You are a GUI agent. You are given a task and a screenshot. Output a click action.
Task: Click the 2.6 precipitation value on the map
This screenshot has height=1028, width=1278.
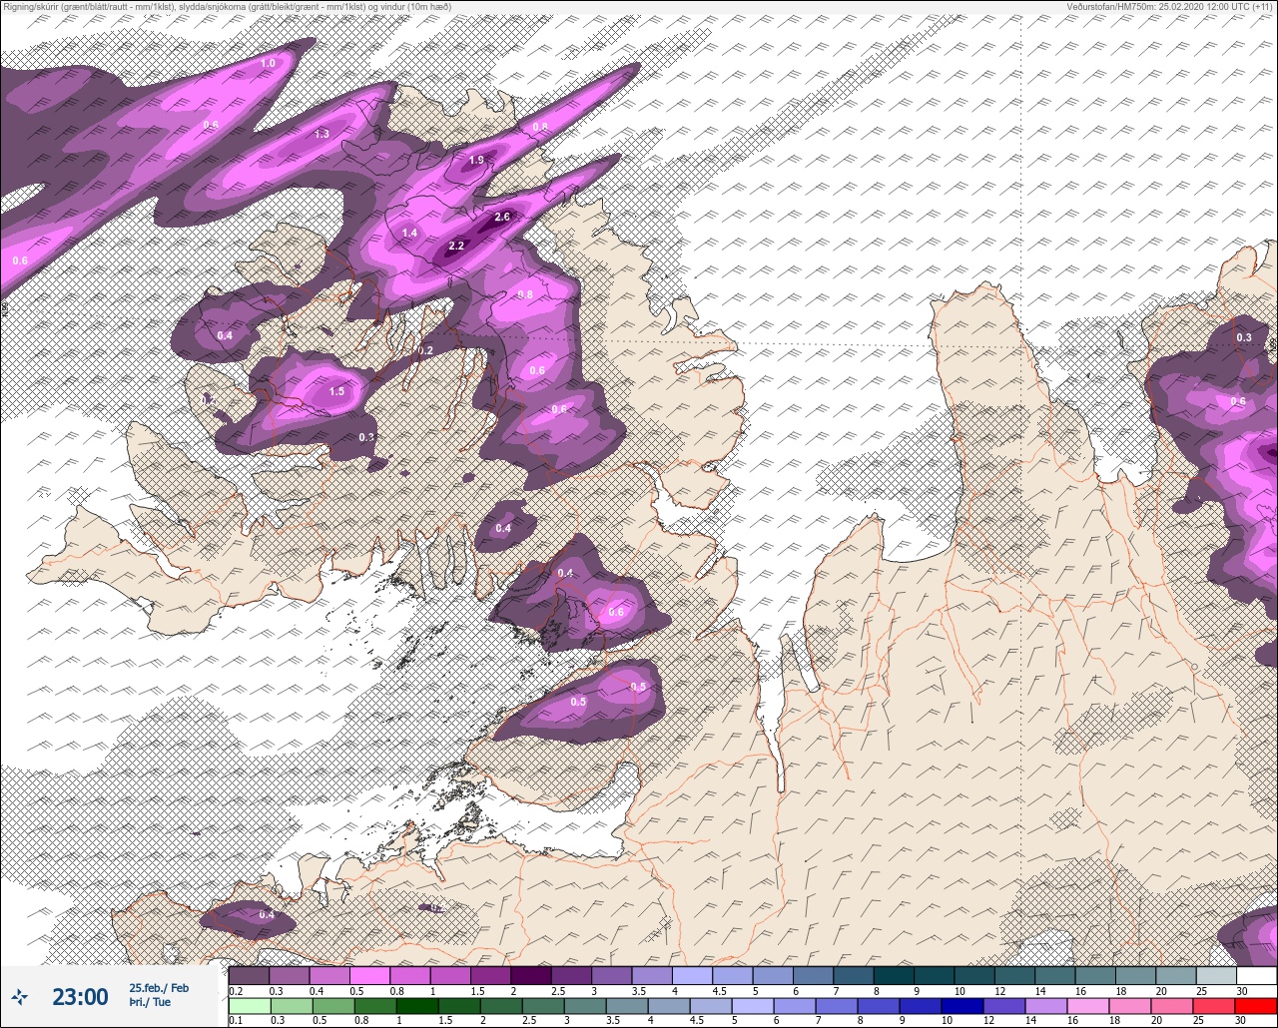[502, 217]
